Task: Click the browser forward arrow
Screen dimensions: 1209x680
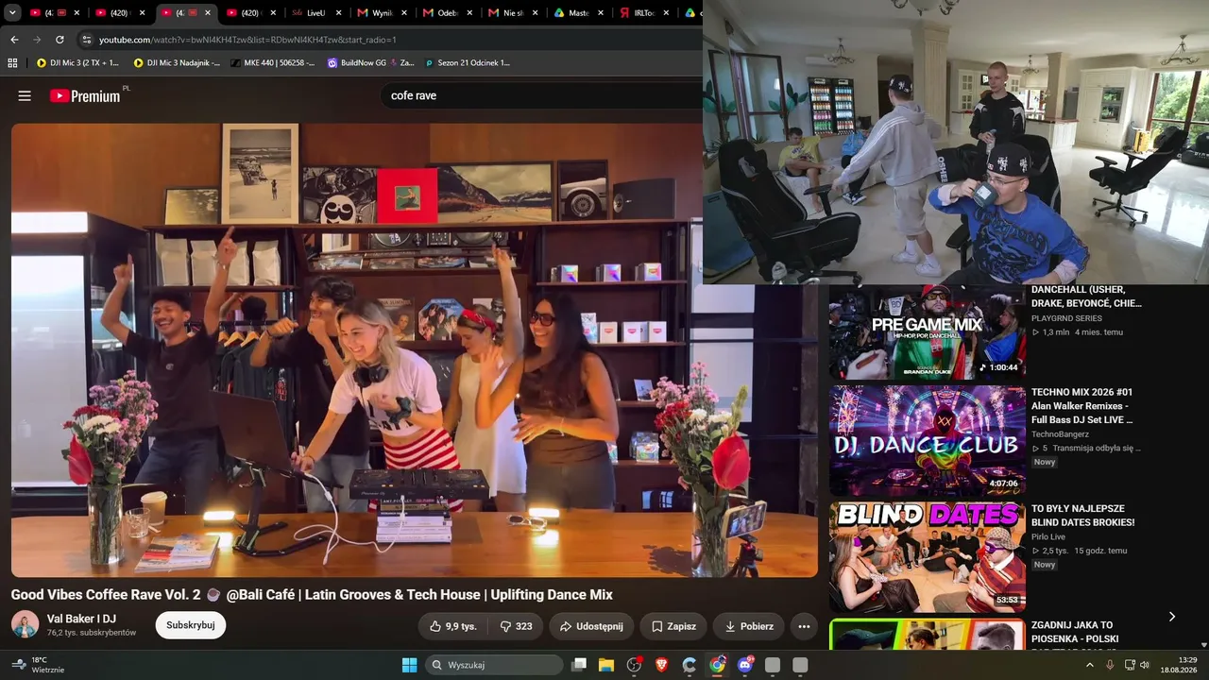Action: (x=37, y=40)
